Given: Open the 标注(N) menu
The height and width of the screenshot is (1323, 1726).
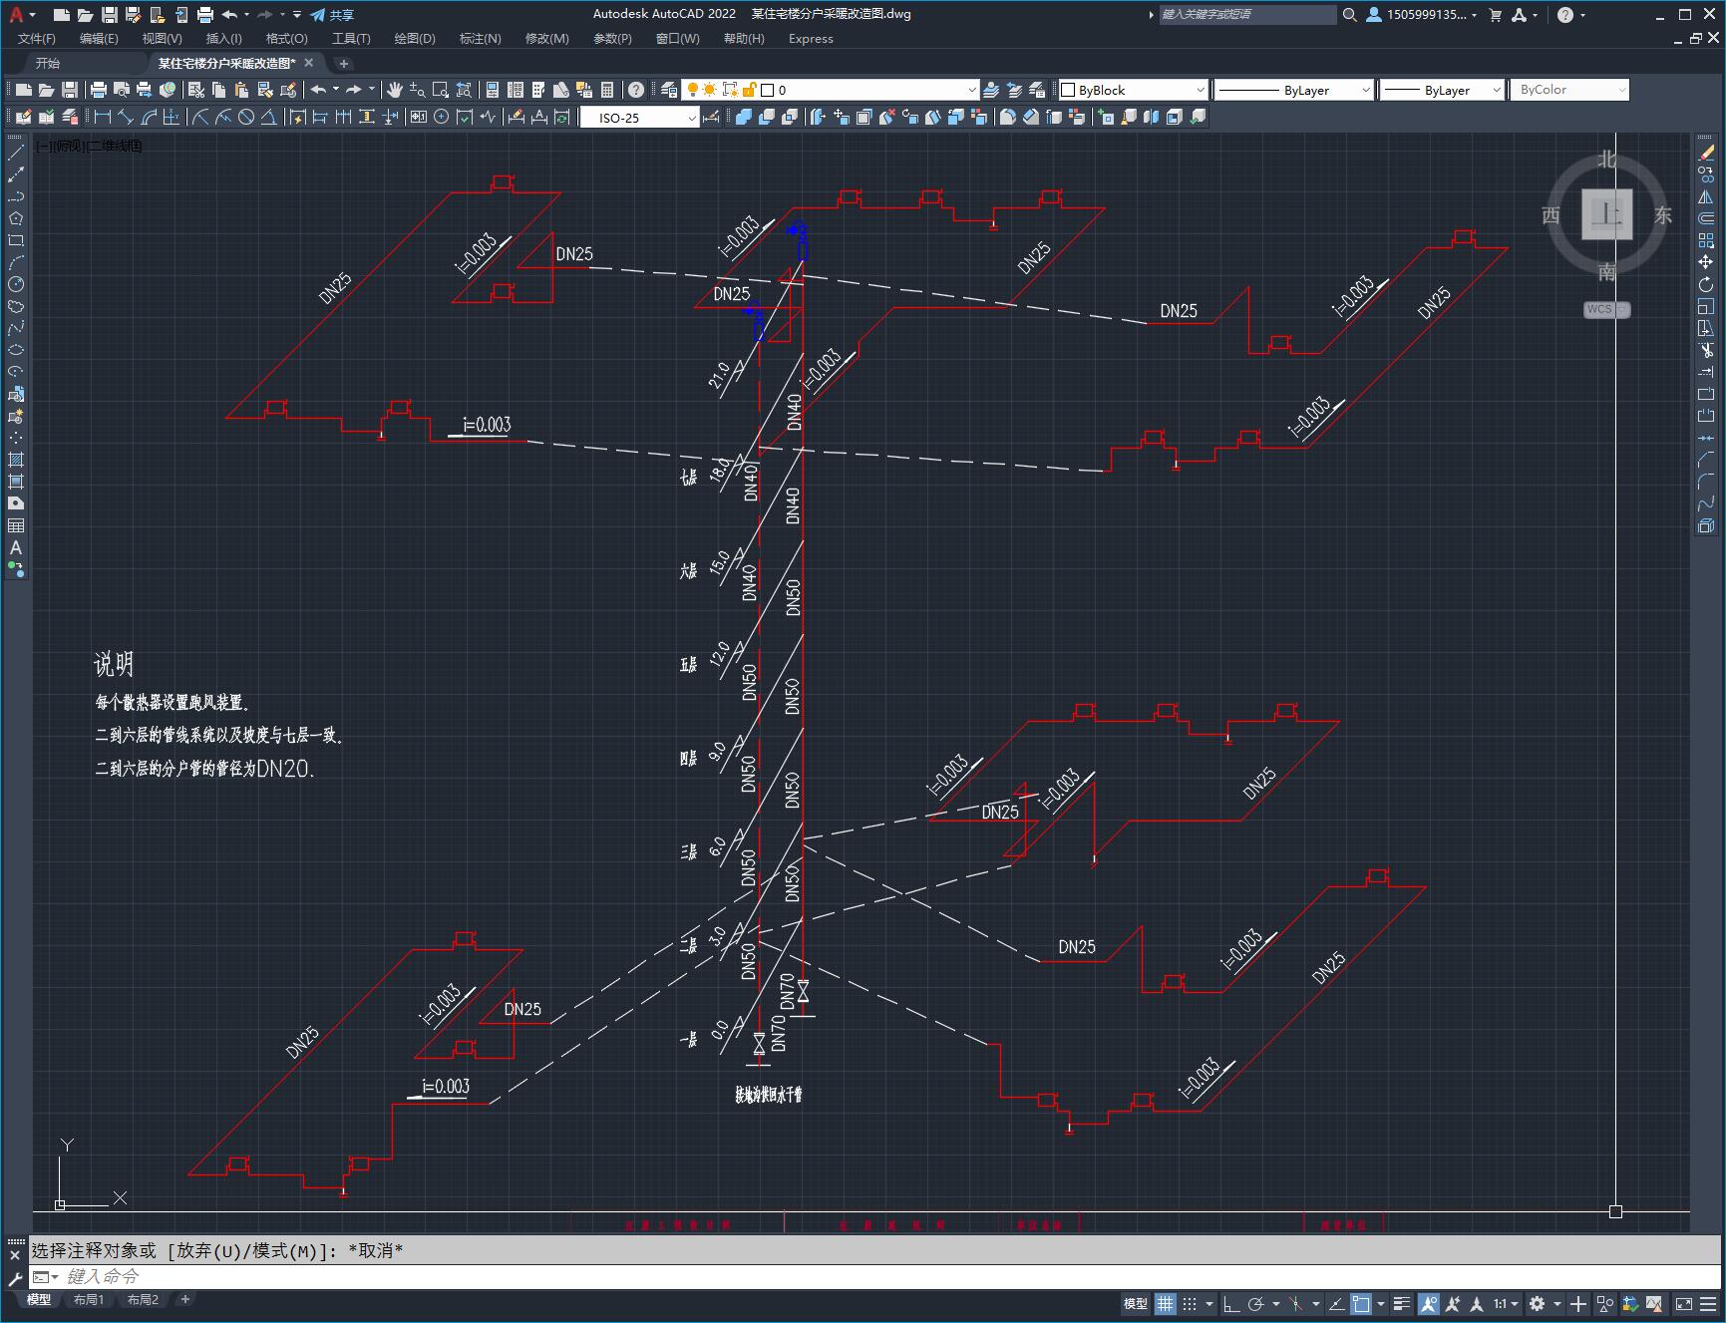Looking at the screenshot, I should 480,39.
